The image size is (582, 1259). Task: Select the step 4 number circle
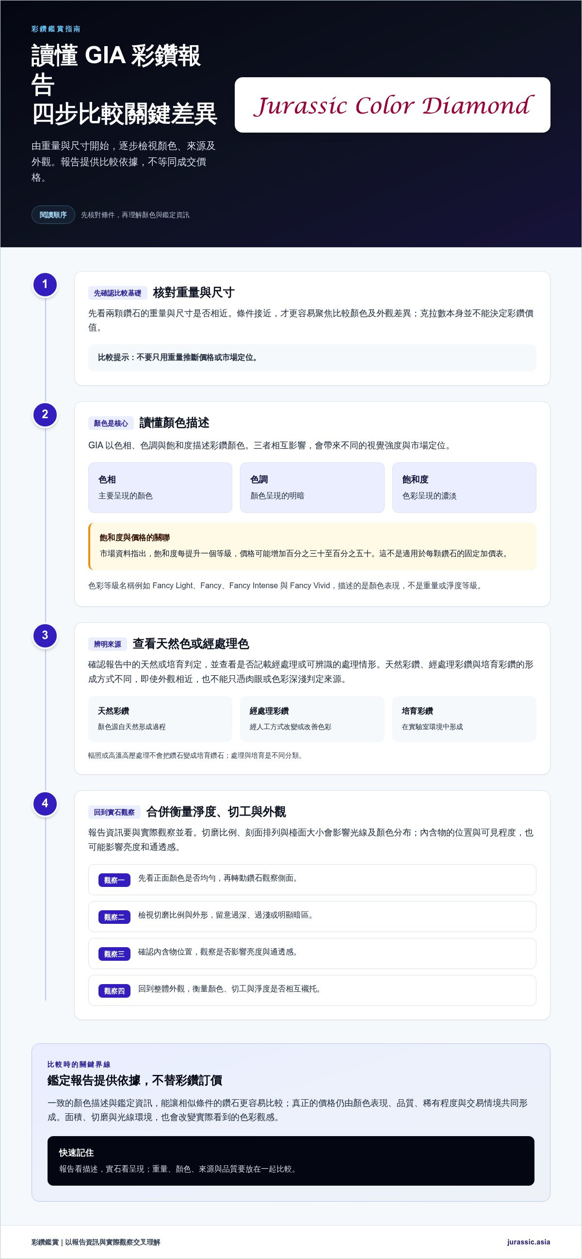click(45, 803)
